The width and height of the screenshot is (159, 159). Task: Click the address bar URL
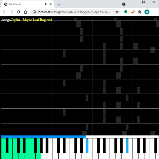(74, 12)
